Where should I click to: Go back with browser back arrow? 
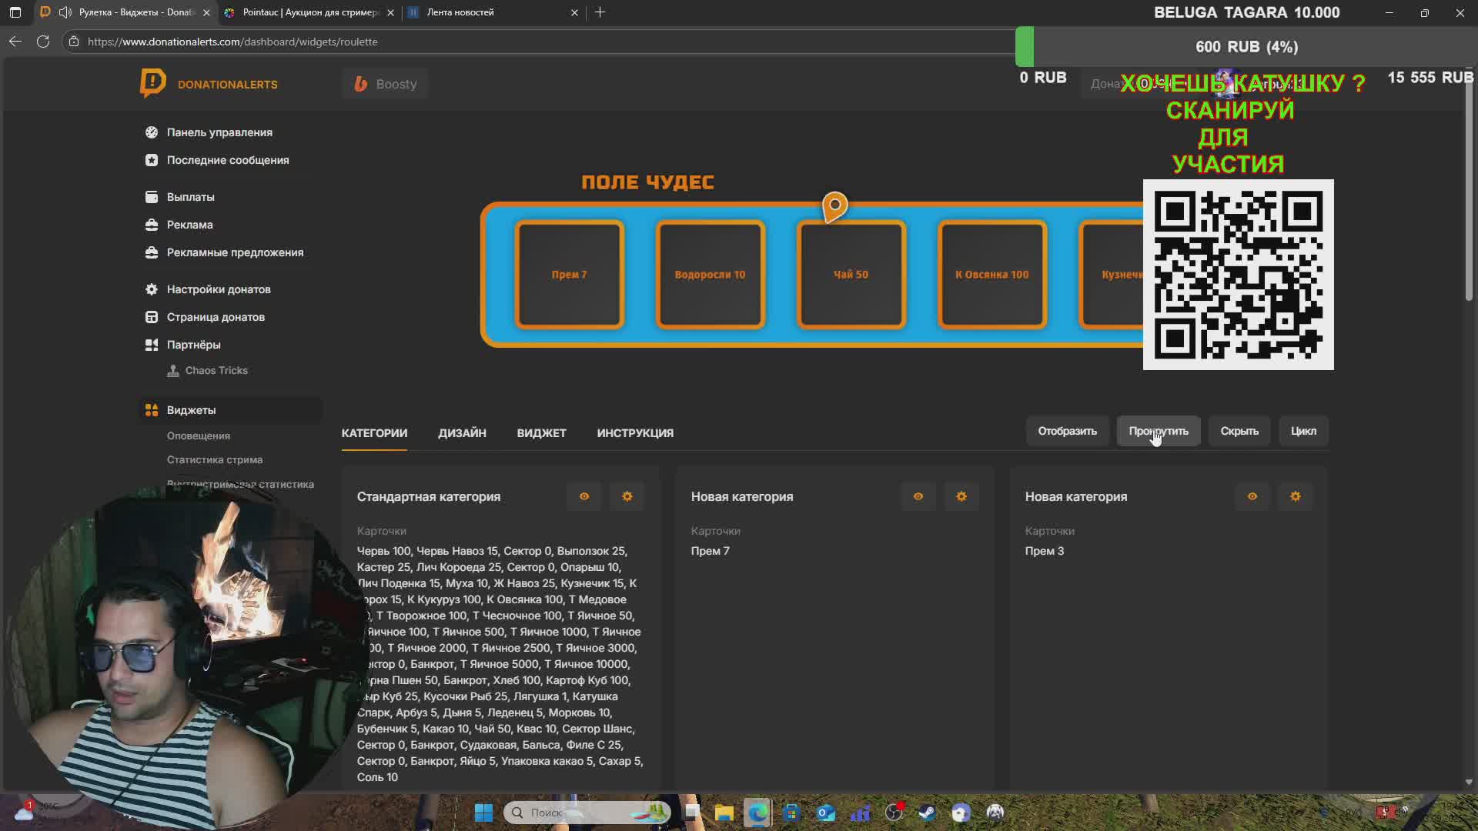click(15, 42)
